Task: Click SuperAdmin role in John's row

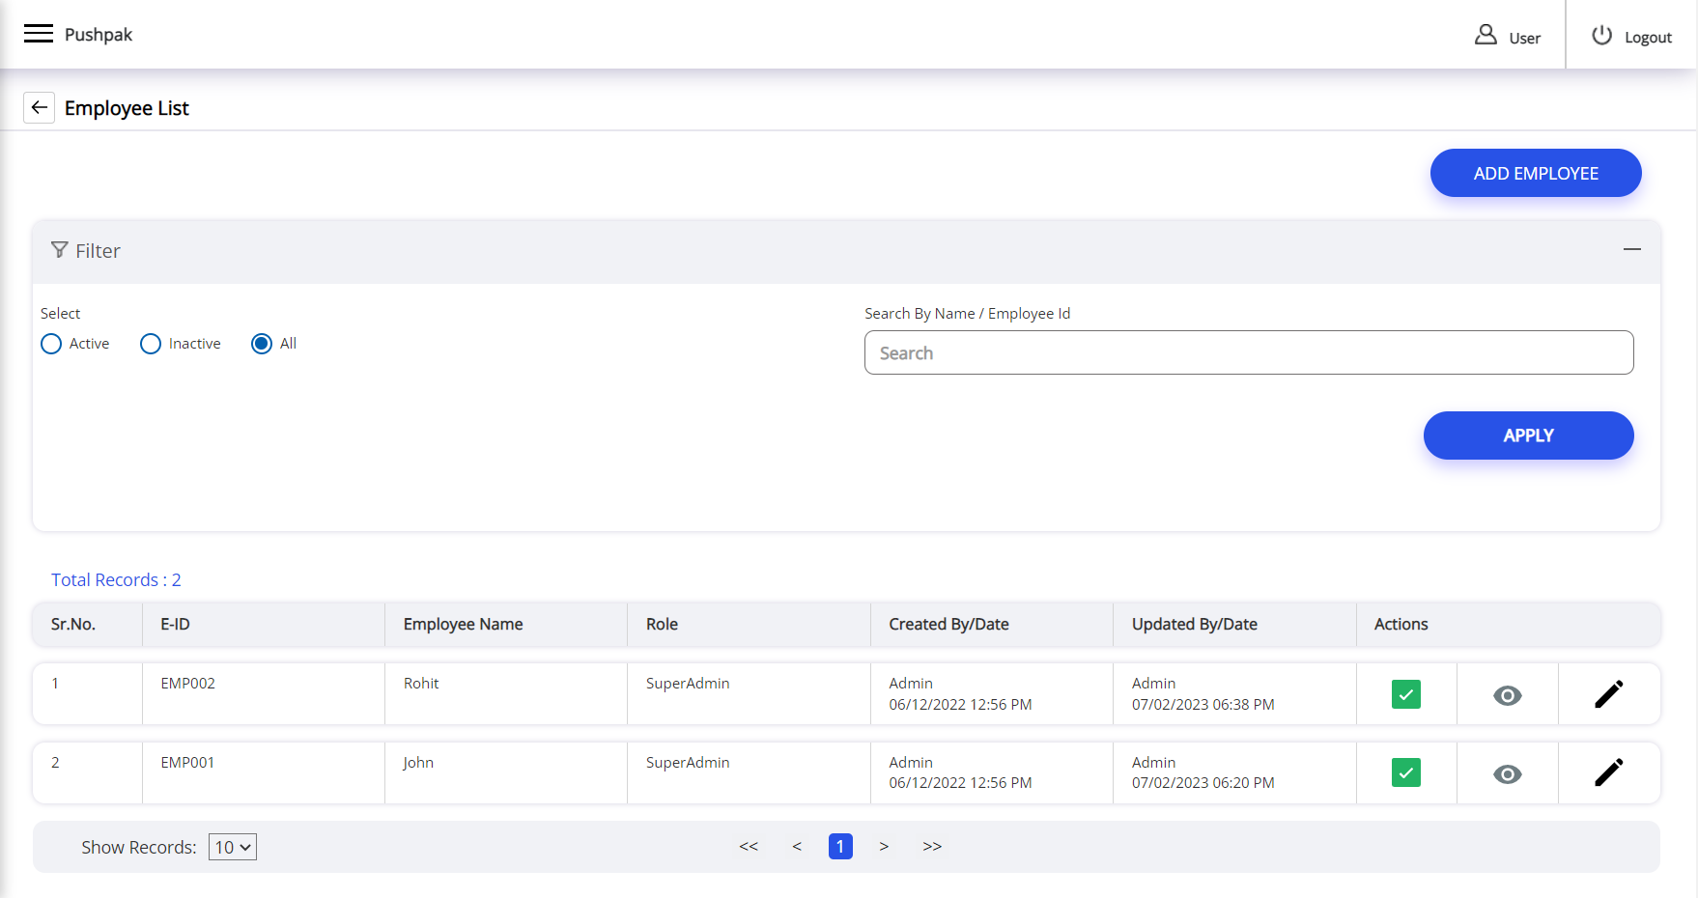Action: pos(688,763)
